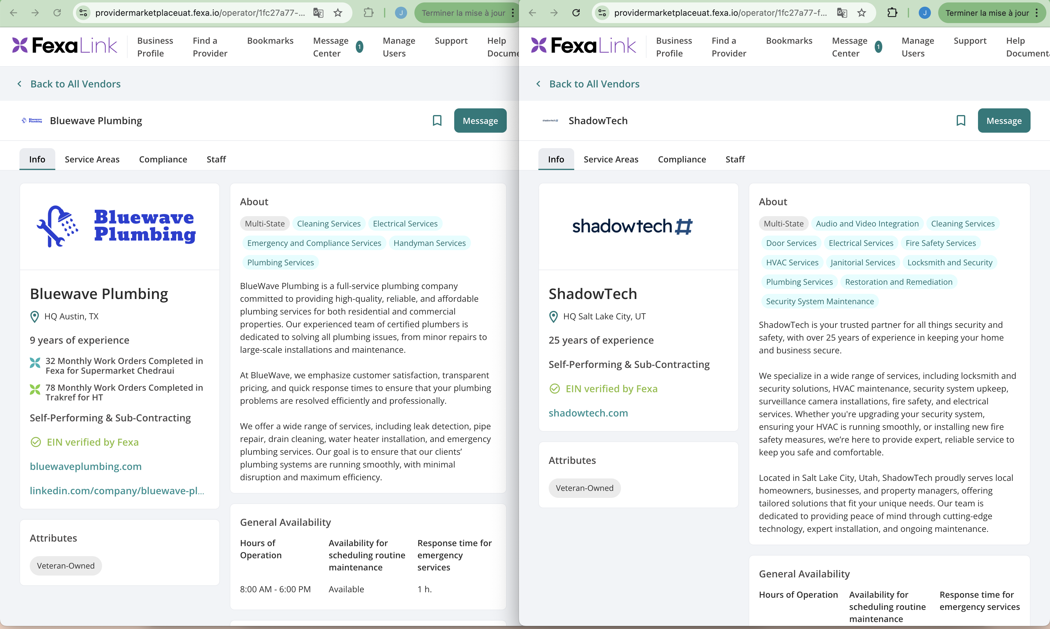Viewport: 1050px width, 629px height.
Task: Click back arrow in left browser window
Action: click(14, 13)
